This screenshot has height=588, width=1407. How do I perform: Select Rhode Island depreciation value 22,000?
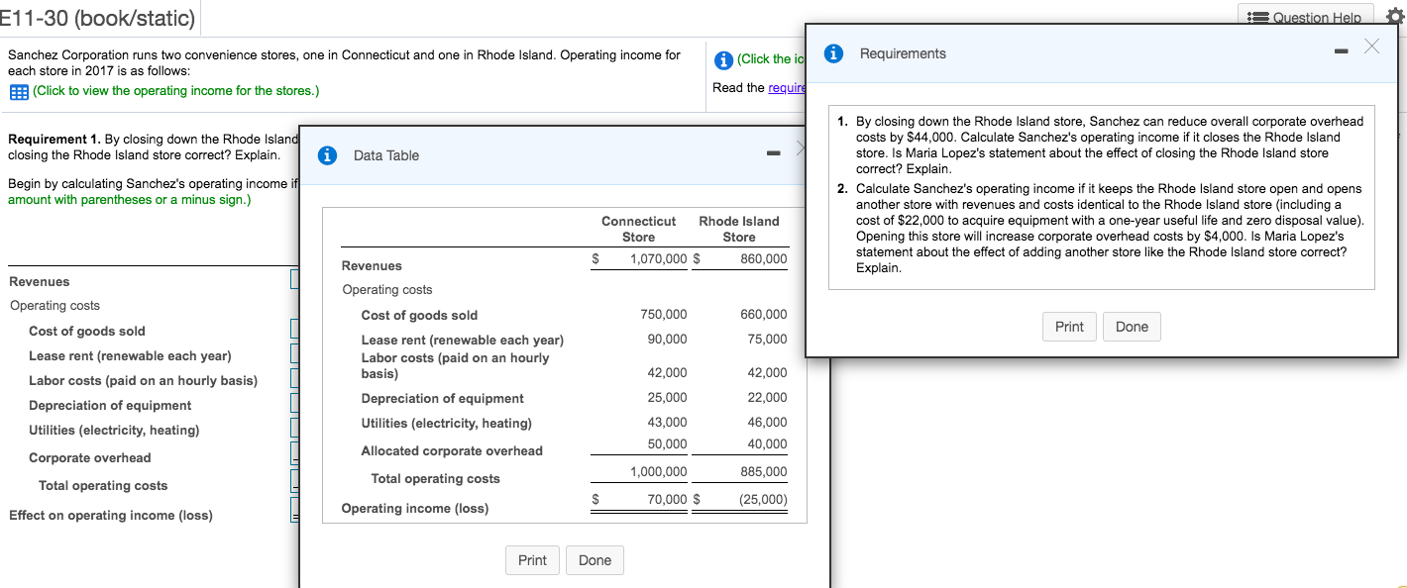pos(768,398)
